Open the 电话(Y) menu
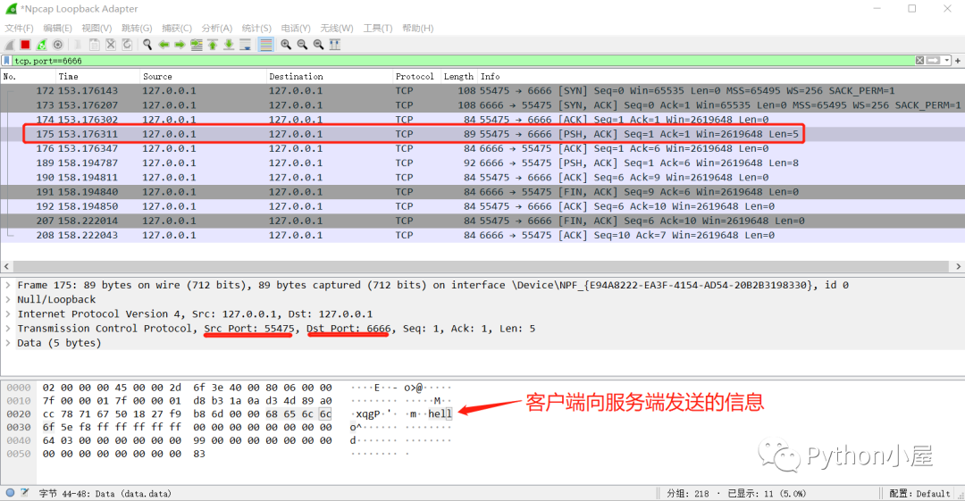This screenshot has width=965, height=501. [x=296, y=29]
